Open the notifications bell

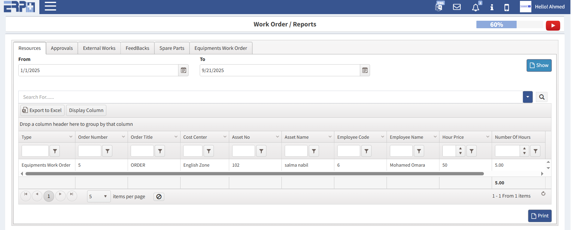point(475,7)
